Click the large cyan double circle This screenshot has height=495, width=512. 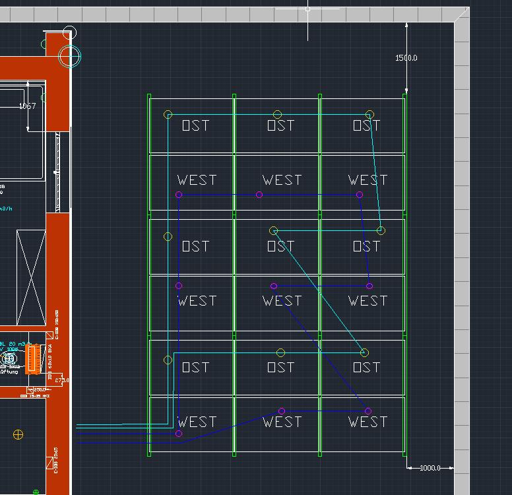click(70, 57)
